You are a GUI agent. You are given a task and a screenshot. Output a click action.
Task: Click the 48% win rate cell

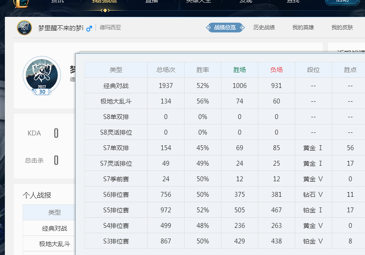[203, 226]
